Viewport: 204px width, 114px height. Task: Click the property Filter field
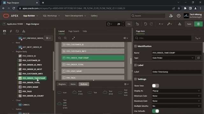[x=163, y=38]
